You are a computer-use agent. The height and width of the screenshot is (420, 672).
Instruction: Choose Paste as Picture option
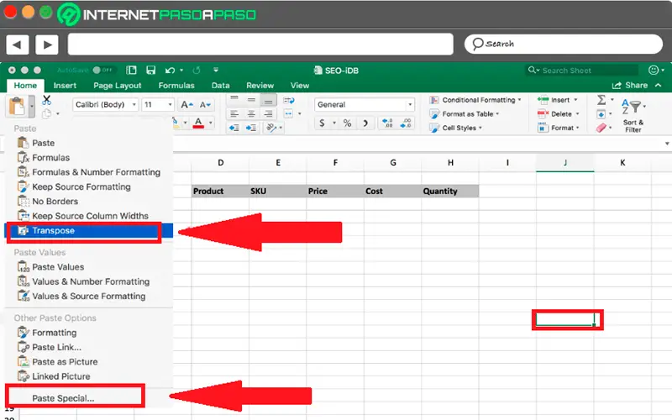65,362
